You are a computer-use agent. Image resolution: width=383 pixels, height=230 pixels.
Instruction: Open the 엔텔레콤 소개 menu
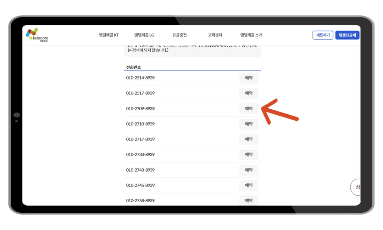click(x=251, y=35)
